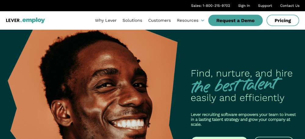
Task: Open the Resources menu label
Action: coord(188,20)
